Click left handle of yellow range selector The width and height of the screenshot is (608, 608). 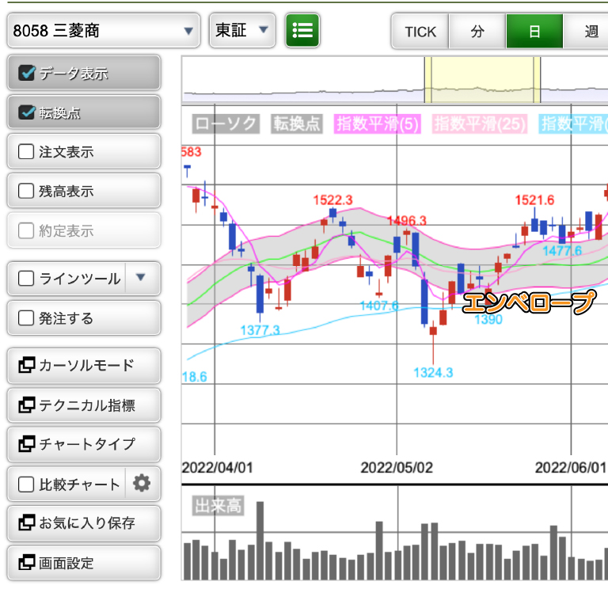pyautogui.click(x=427, y=80)
